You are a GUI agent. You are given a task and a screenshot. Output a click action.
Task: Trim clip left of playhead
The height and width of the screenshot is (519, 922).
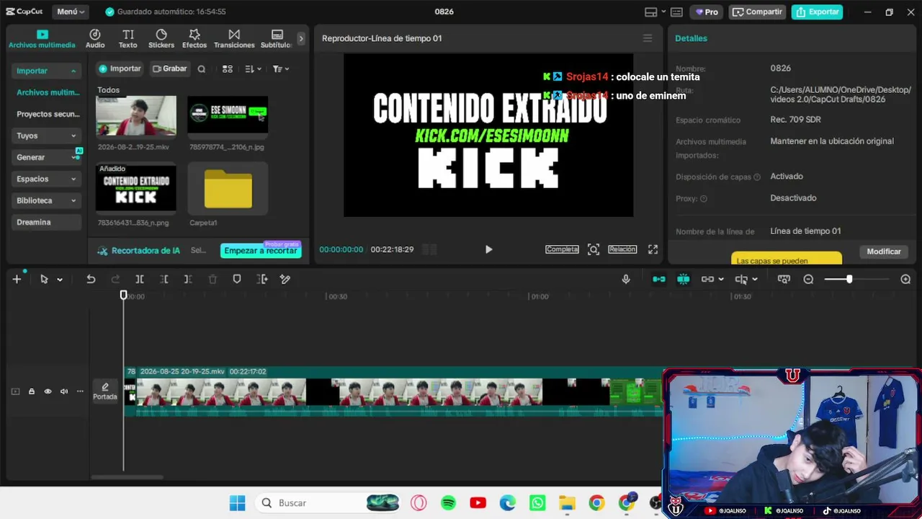164,279
